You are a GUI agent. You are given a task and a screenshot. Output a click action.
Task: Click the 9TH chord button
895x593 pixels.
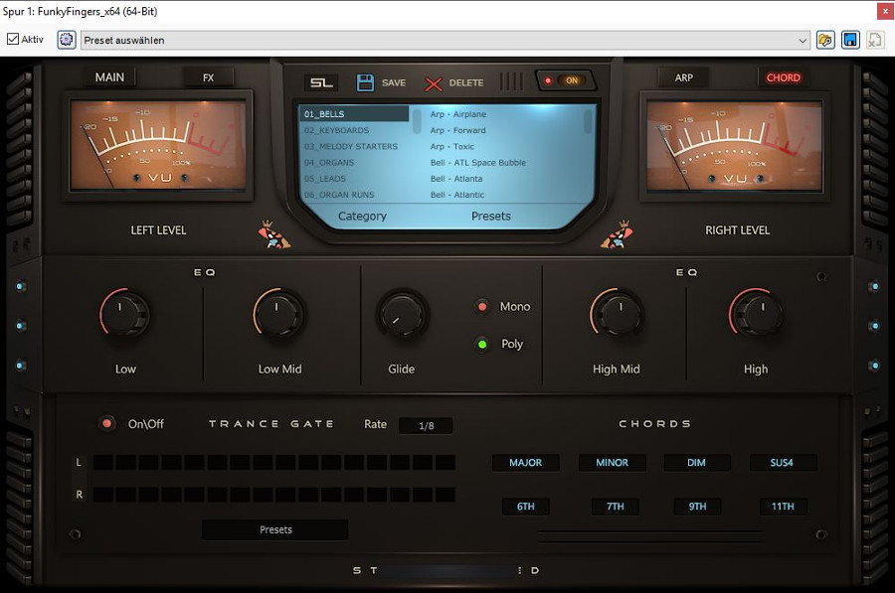pos(697,507)
